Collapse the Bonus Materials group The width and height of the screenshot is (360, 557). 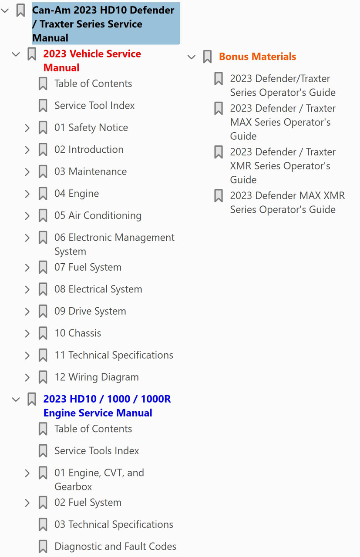click(x=192, y=57)
